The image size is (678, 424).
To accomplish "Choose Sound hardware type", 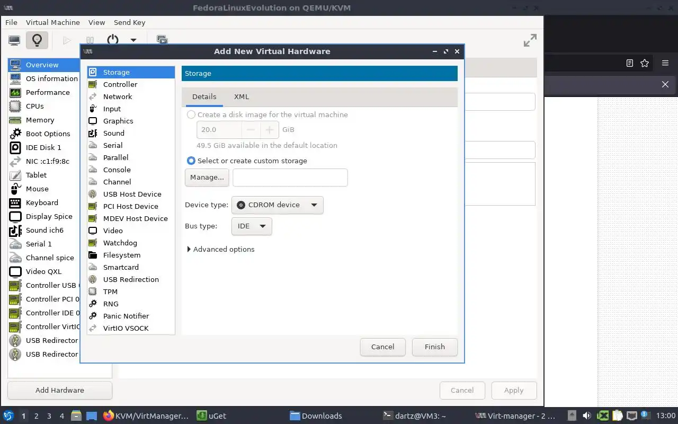I will (x=131, y=133).
